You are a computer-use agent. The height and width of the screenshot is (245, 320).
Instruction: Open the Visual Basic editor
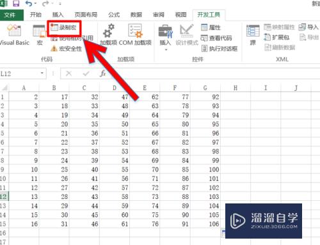point(14,35)
